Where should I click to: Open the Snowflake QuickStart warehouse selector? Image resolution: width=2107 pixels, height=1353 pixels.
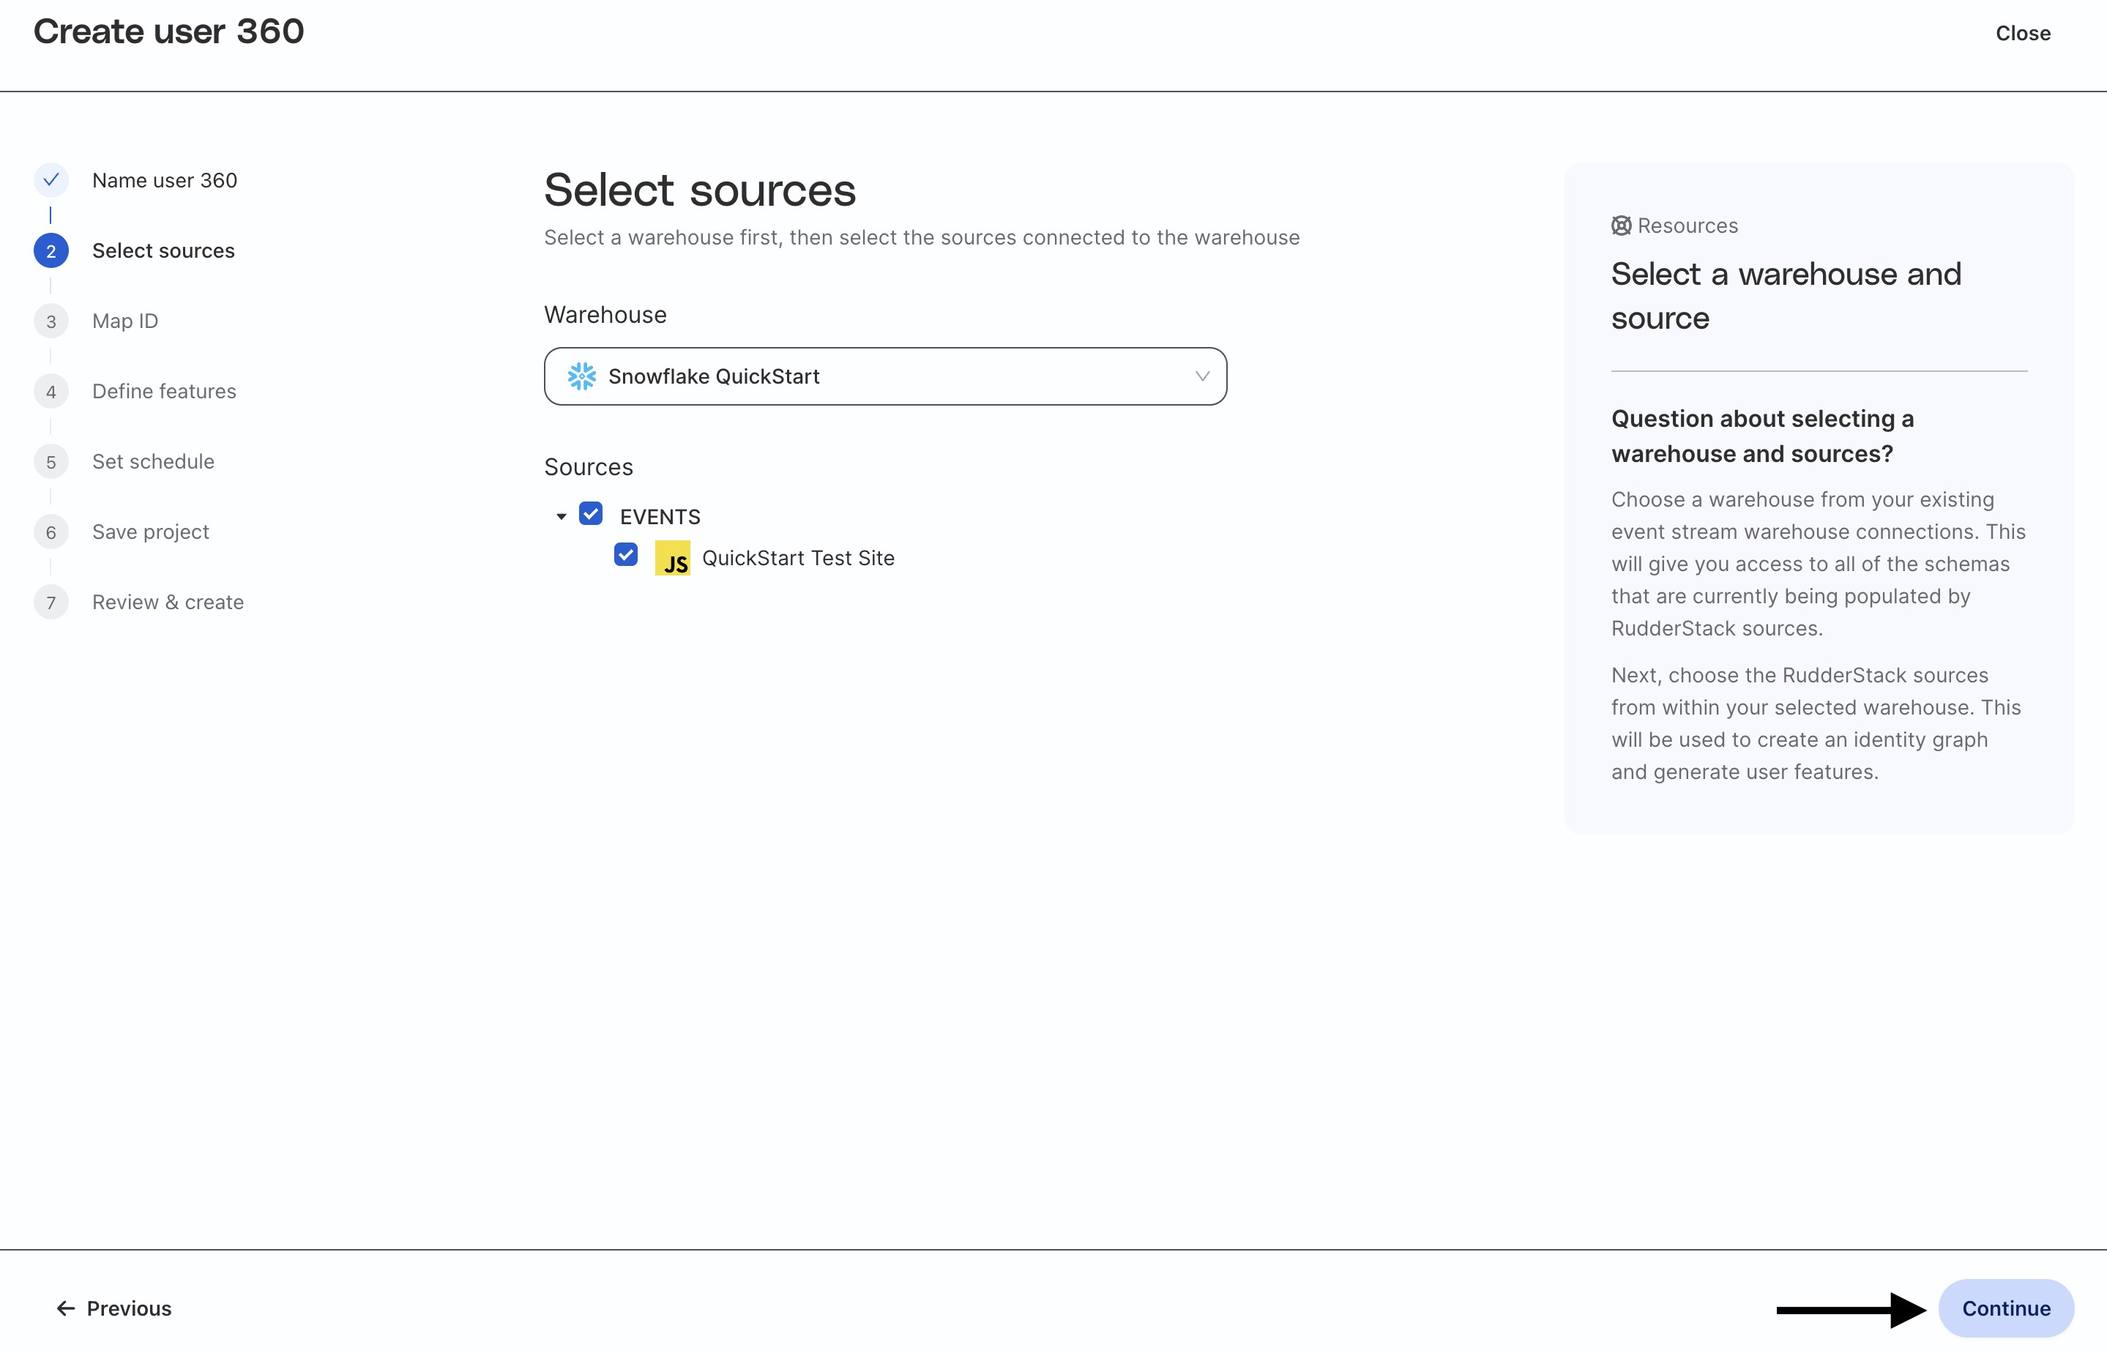(x=885, y=376)
